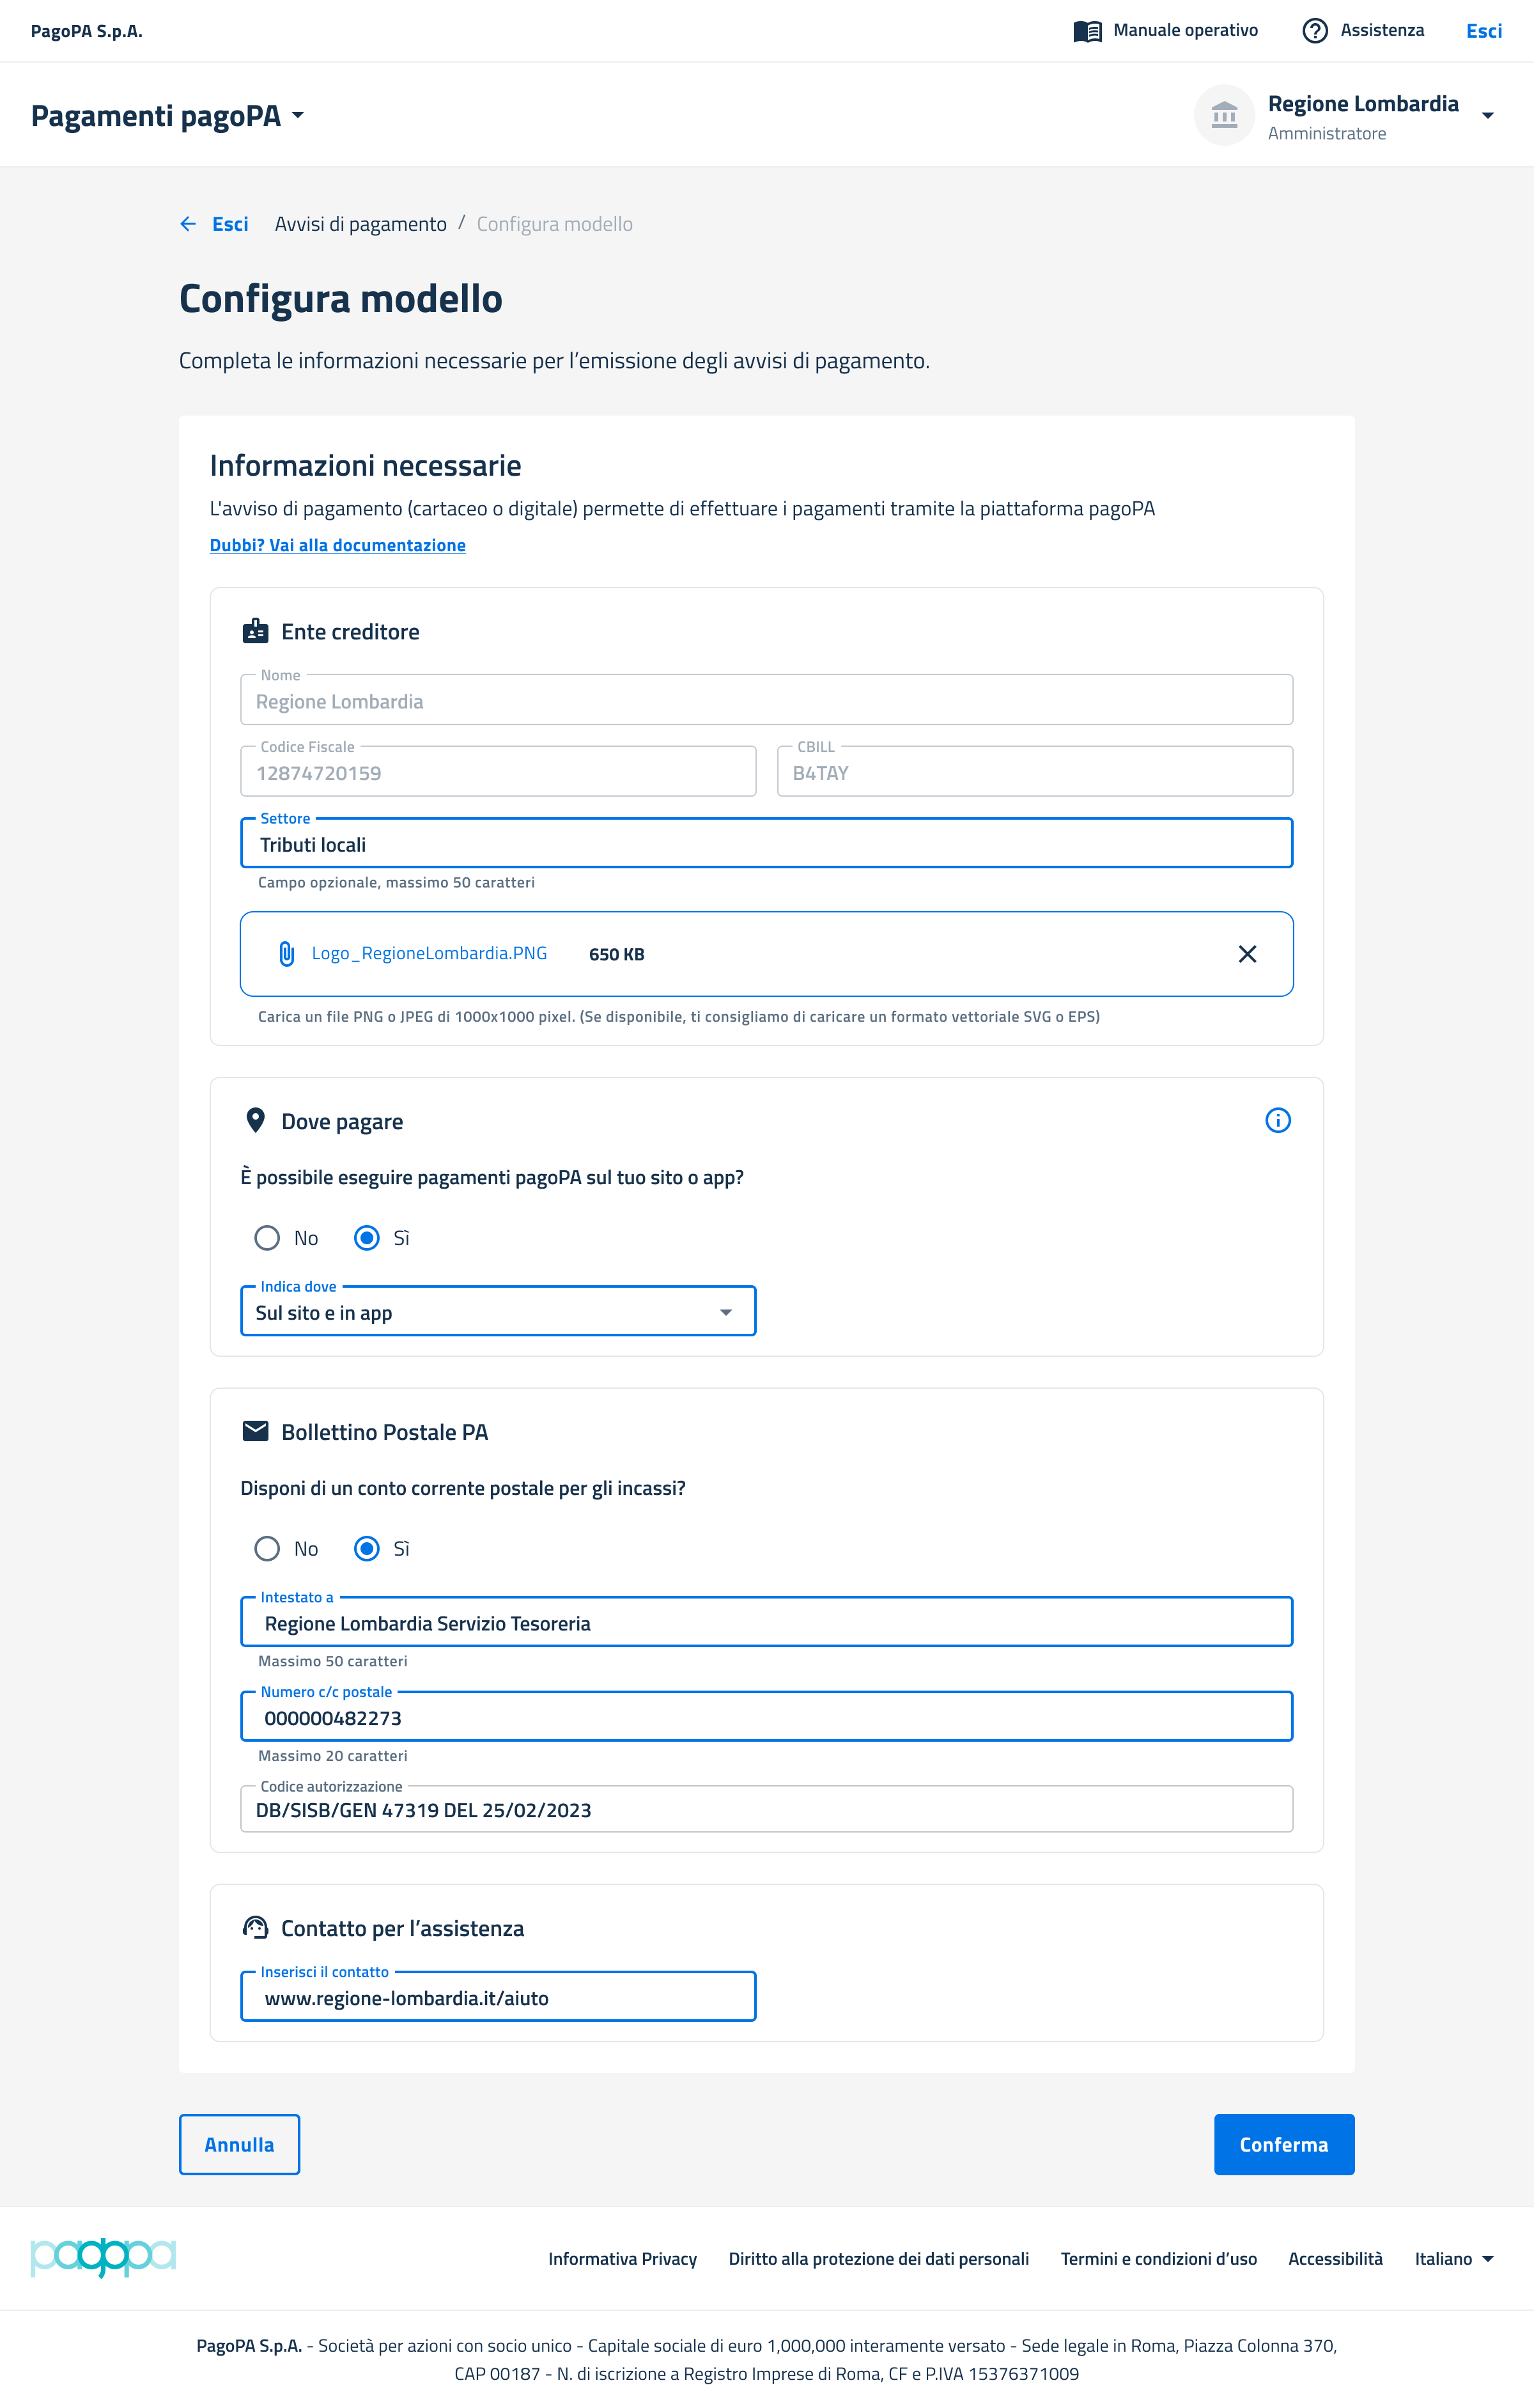
Task: Click the Annulla button
Action: pyautogui.click(x=239, y=2144)
